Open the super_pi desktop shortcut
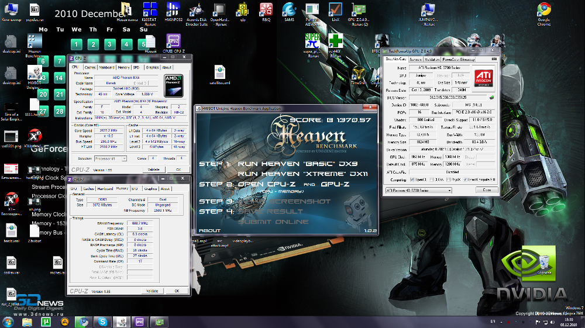585x328 pixels. [x=312, y=46]
